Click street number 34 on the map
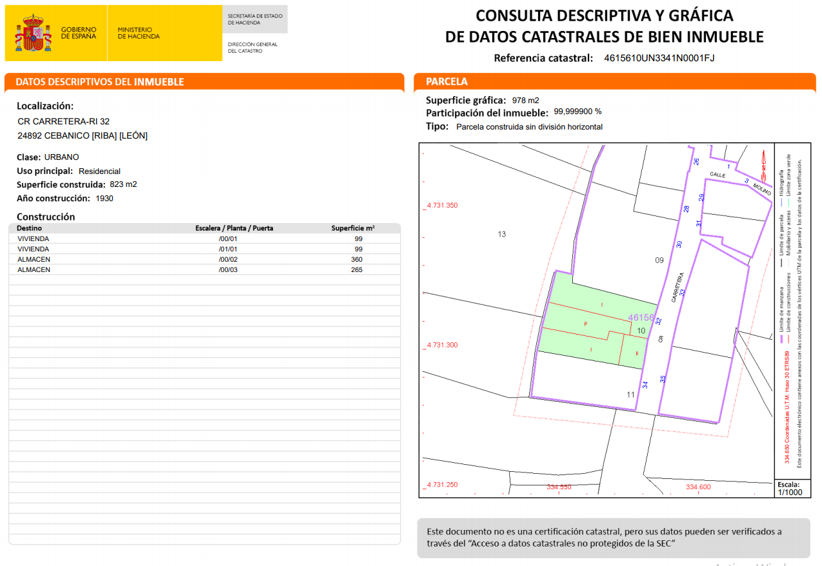 click(x=645, y=385)
